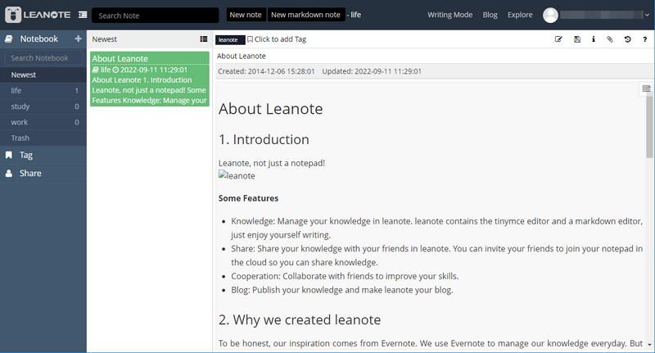The image size is (655, 353).
Task: Open the Blog link
Action: tap(490, 15)
